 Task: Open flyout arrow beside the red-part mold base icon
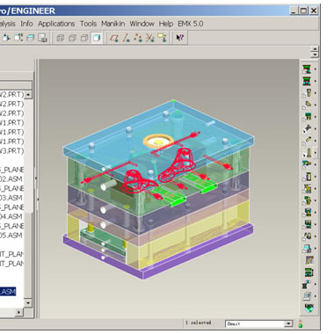click(316, 69)
